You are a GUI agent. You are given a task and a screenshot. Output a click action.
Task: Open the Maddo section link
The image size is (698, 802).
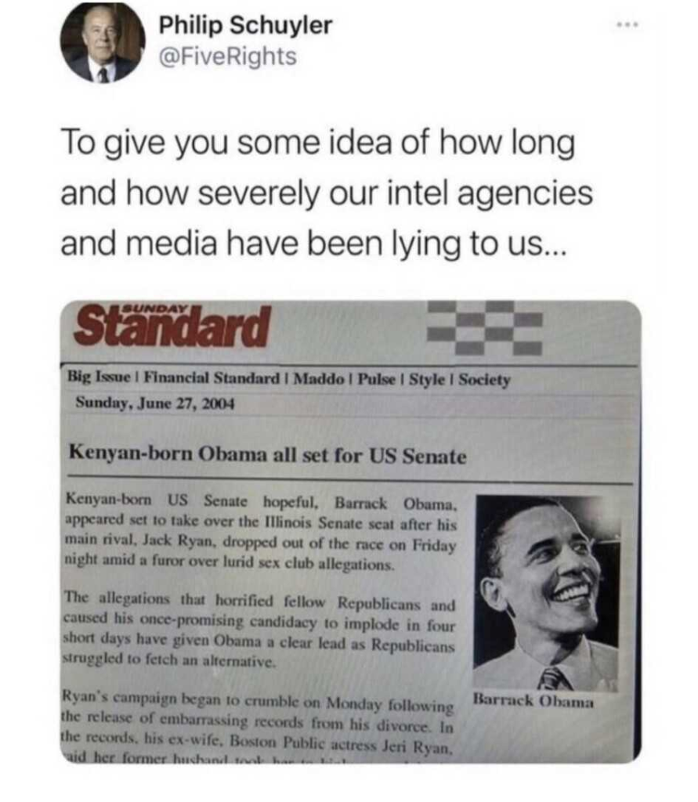(318, 380)
